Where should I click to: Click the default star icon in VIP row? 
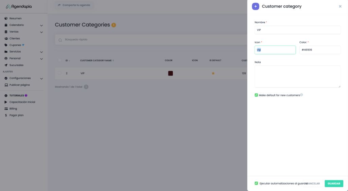tap(213, 73)
